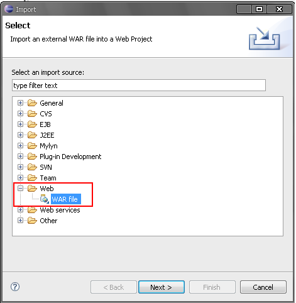296x303 pixels.
Task: Click the Web services folder icon
Action: [32, 210]
